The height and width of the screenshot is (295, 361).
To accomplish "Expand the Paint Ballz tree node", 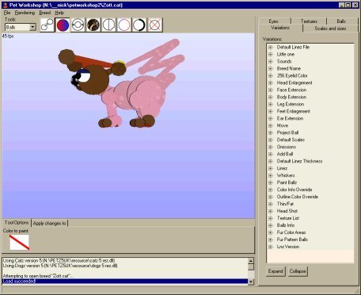I will click(x=270, y=182).
